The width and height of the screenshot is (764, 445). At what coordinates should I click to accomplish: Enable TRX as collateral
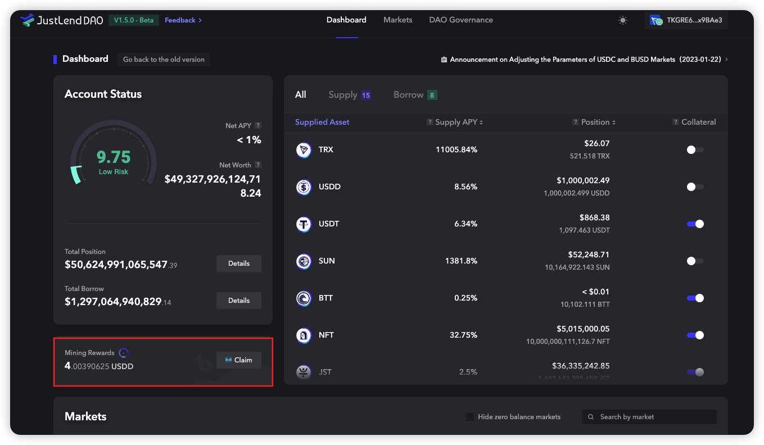point(695,150)
